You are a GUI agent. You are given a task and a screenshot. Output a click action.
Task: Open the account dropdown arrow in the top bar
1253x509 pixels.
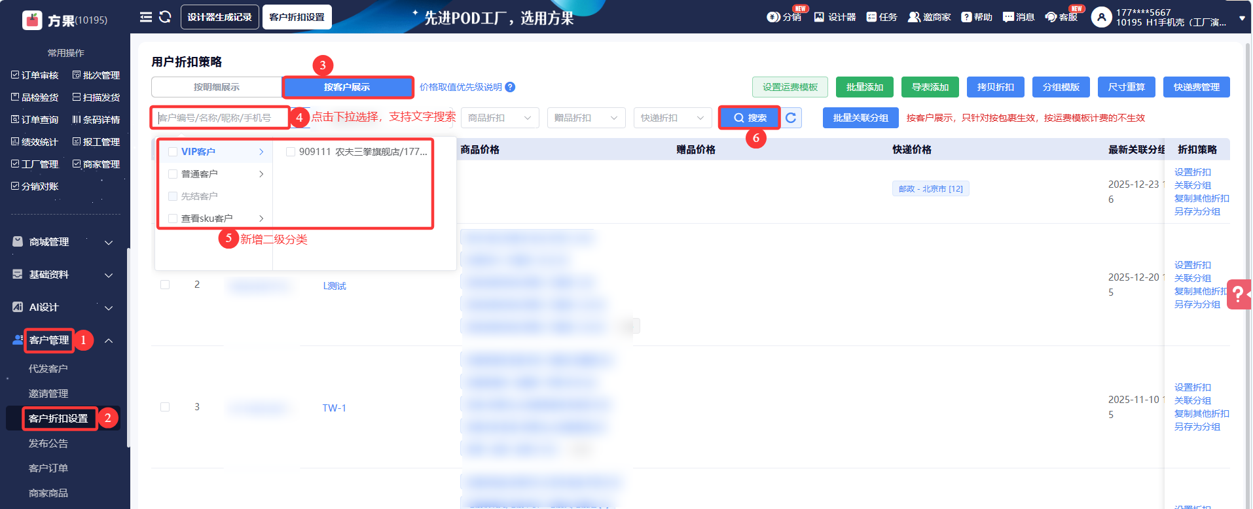coord(1242,19)
